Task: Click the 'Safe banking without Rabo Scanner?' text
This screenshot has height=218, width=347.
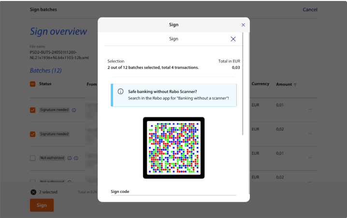Action: (162, 91)
